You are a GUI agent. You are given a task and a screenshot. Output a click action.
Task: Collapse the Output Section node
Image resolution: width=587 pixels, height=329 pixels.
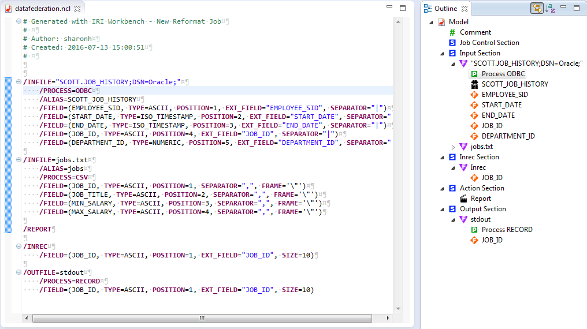click(442, 210)
